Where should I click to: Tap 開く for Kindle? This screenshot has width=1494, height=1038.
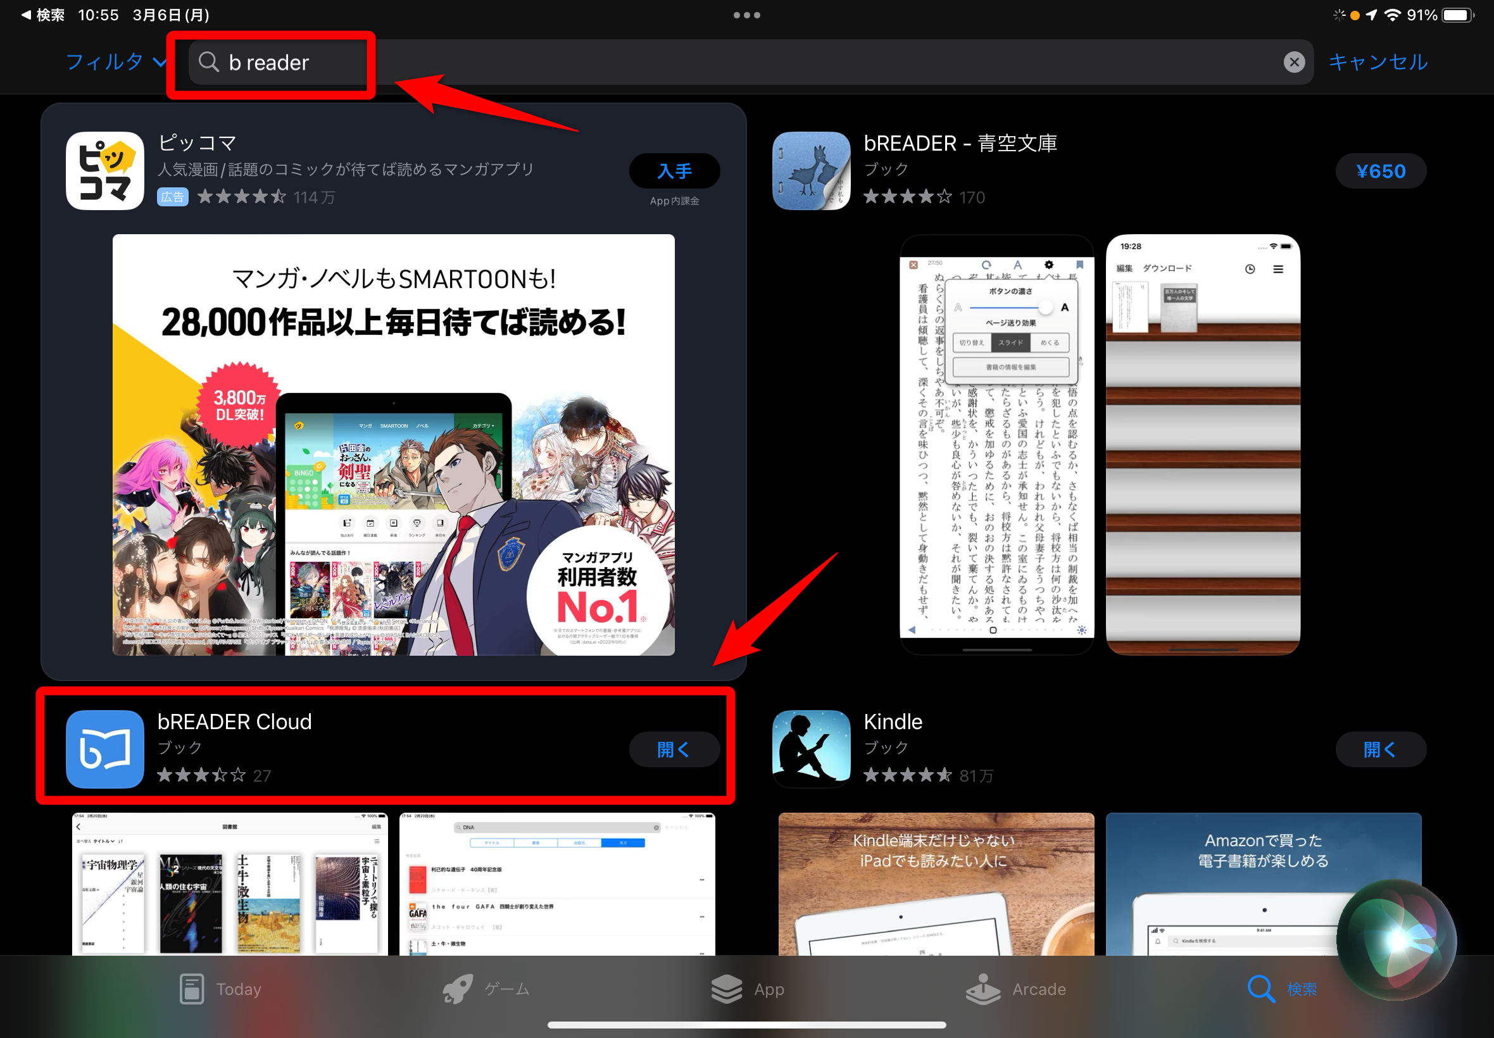[x=1380, y=749]
